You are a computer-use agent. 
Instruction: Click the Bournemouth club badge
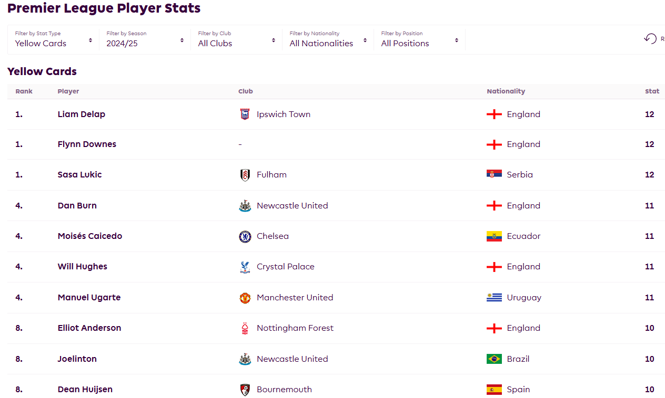click(x=245, y=390)
